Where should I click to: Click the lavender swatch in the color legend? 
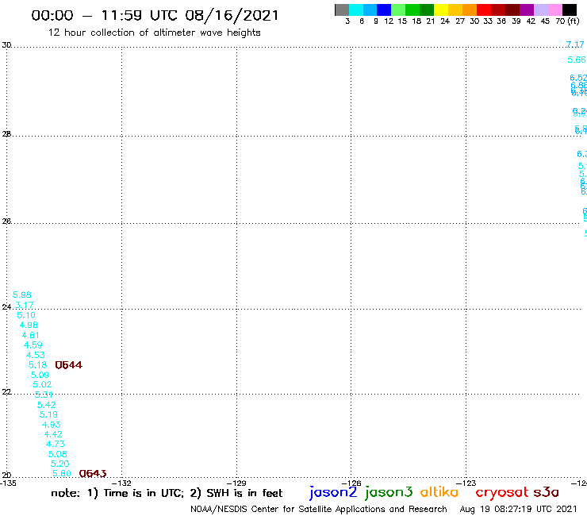[x=541, y=10]
